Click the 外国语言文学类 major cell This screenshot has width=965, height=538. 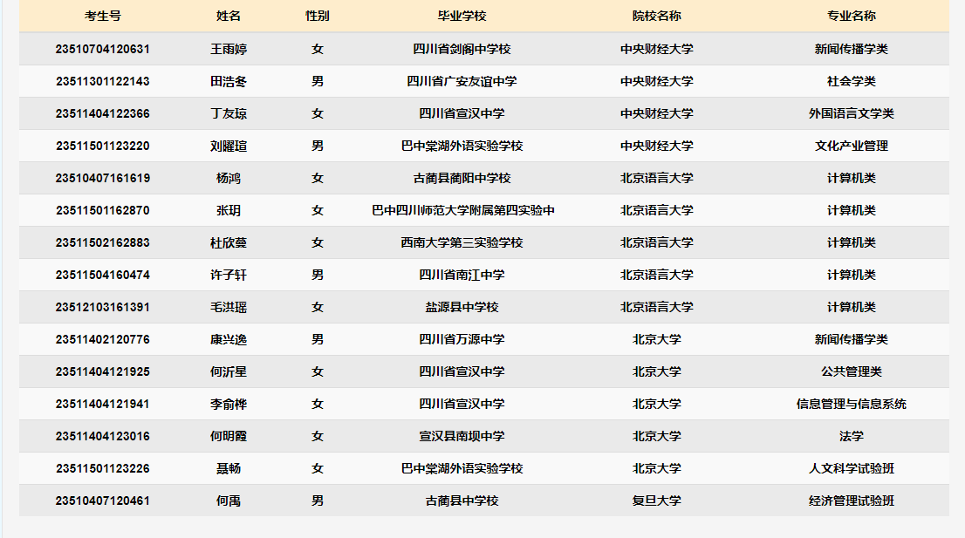click(x=852, y=113)
